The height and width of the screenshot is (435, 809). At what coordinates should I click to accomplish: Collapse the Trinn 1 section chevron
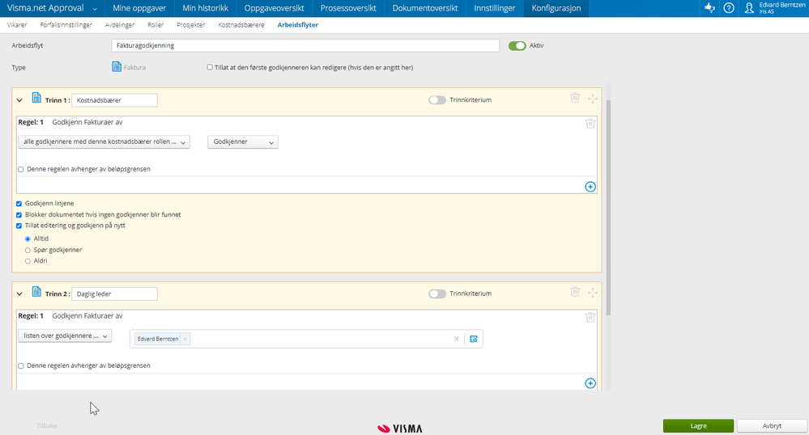pyautogui.click(x=19, y=100)
